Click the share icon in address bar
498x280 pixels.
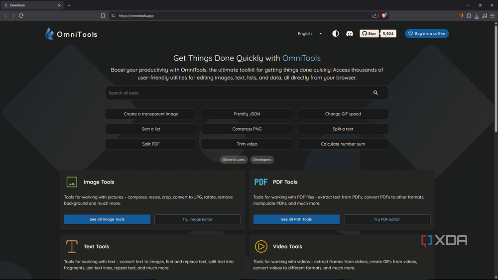pyautogui.click(x=374, y=15)
